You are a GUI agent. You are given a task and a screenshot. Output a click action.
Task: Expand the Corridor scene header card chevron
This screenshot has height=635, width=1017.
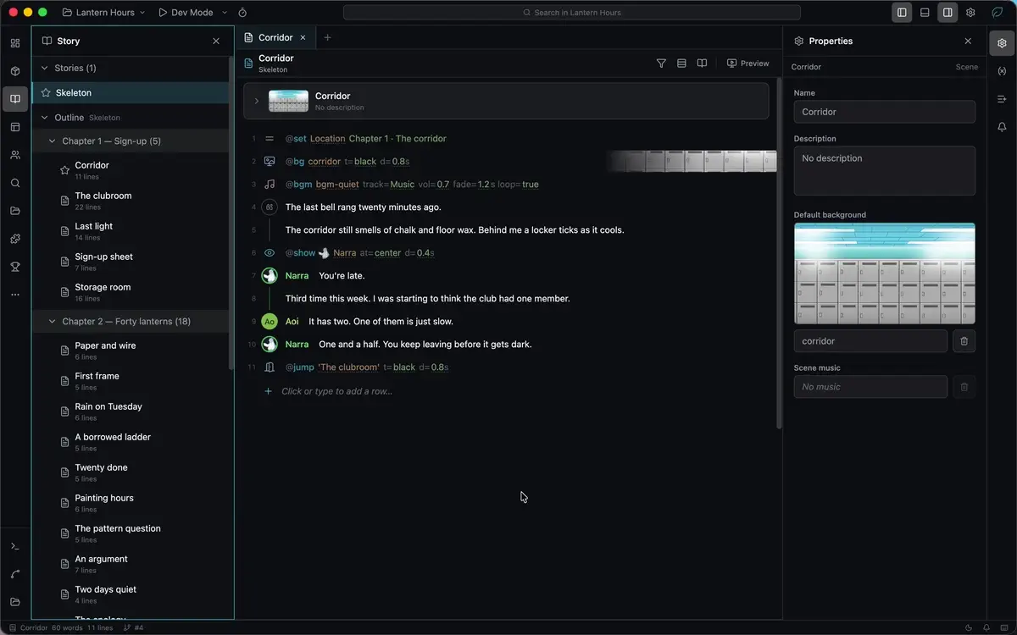(x=256, y=101)
